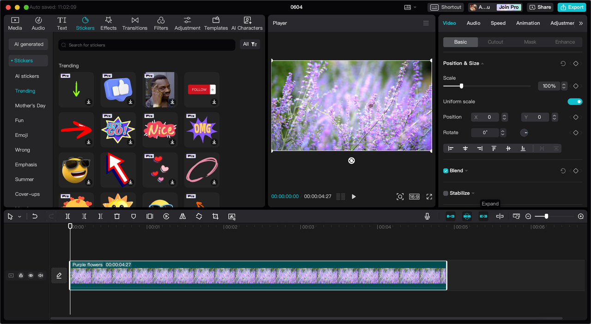Screen dimensions: 591x324
Task: Select the Cutout sub-tab
Action: (495, 42)
